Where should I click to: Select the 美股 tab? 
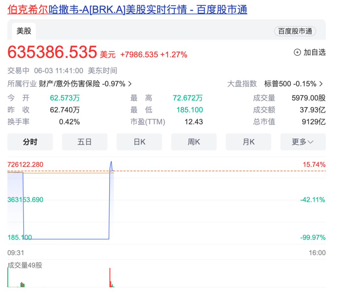pyautogui.click(x=24, y=31)
